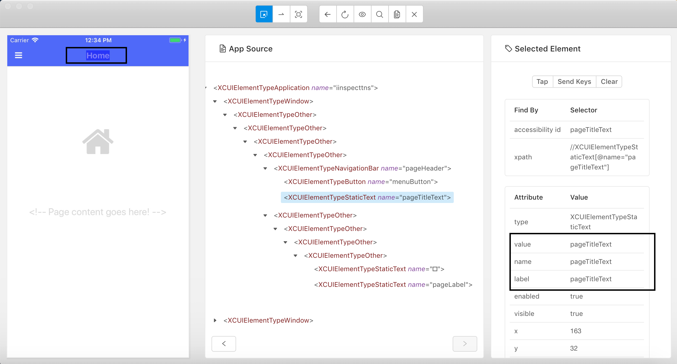This screenshot has height=364, width=677.
Task: Click the Send Keys button
Action: click(x=574, y=82)
